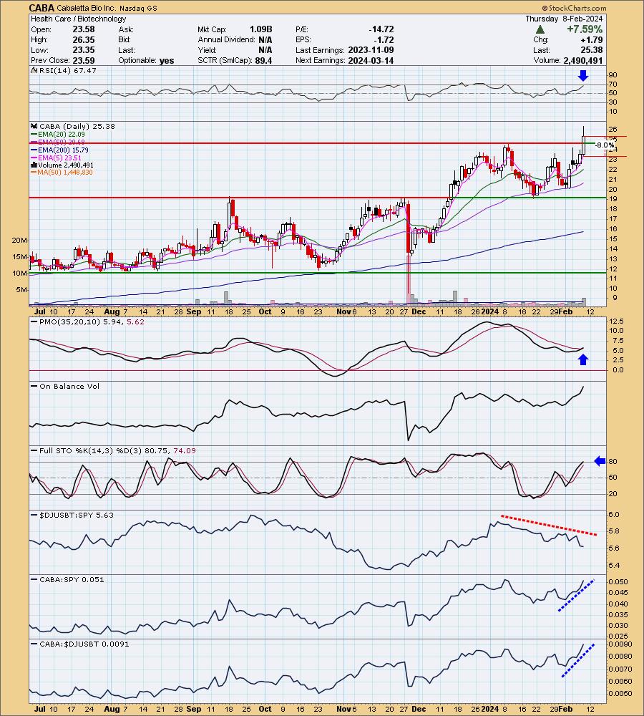Click the RSI(14) 67.47 panel label

(67, 70)
